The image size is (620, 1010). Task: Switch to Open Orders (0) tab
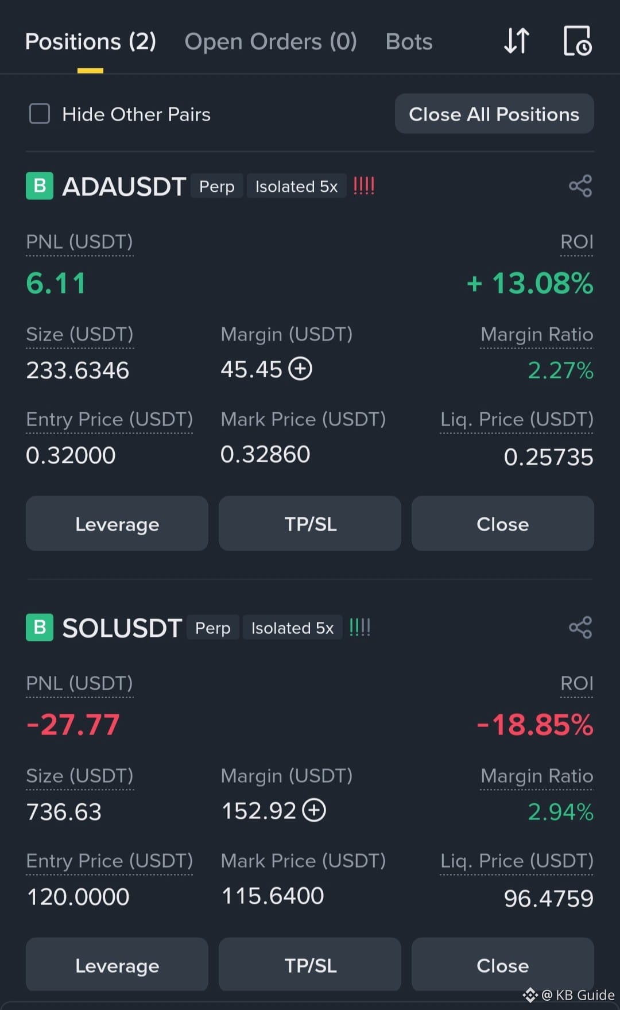pos(271,42)
